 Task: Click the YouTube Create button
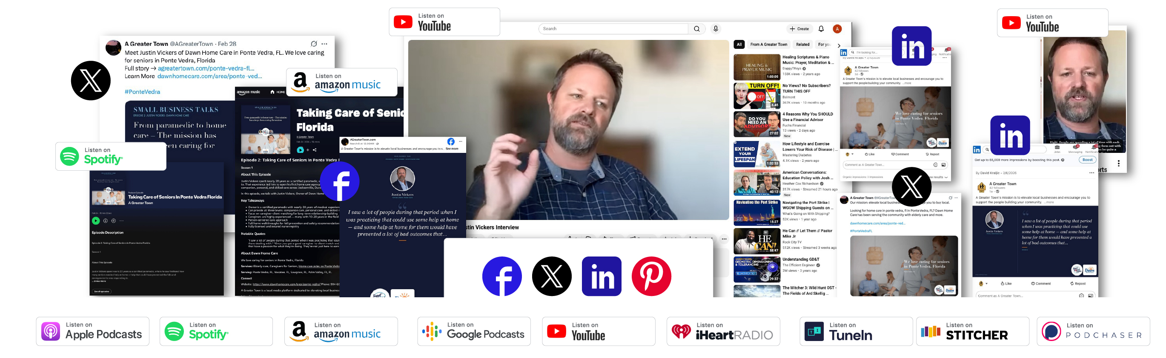(x=799, y=29)
